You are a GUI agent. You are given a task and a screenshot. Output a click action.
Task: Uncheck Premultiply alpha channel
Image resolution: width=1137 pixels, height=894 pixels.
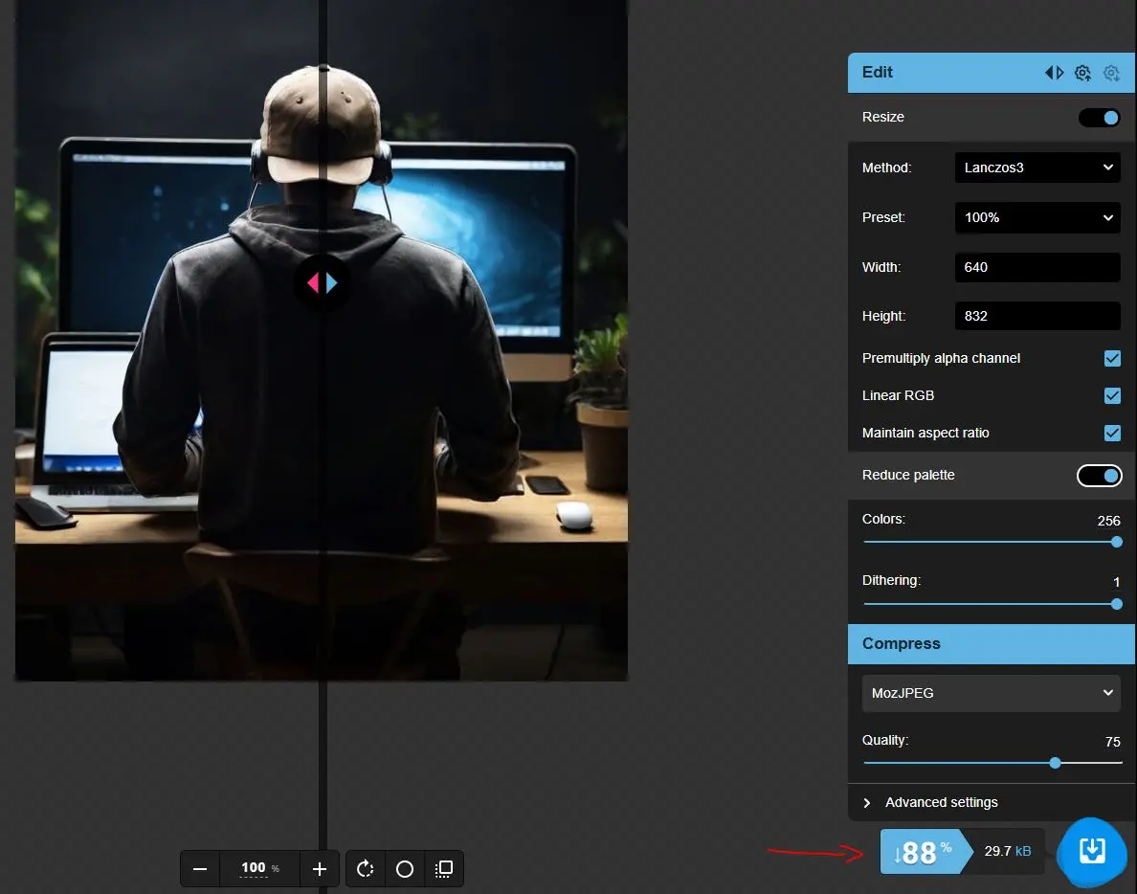[x=1112, y=358]
